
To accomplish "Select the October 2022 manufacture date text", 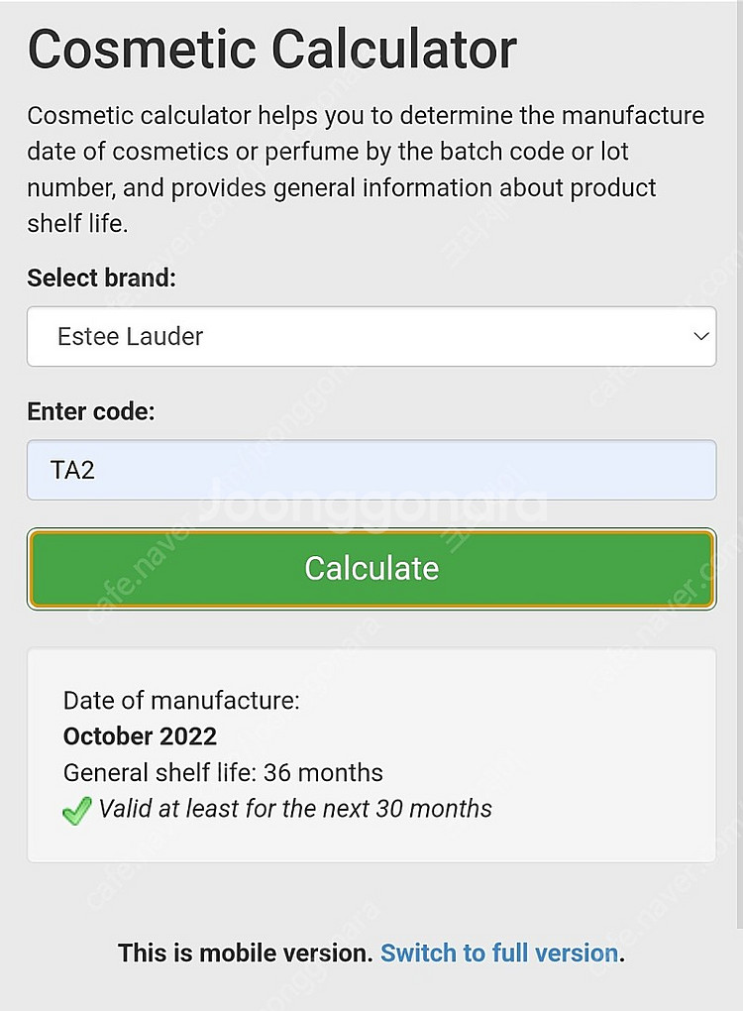I will (x=140, y=736).
